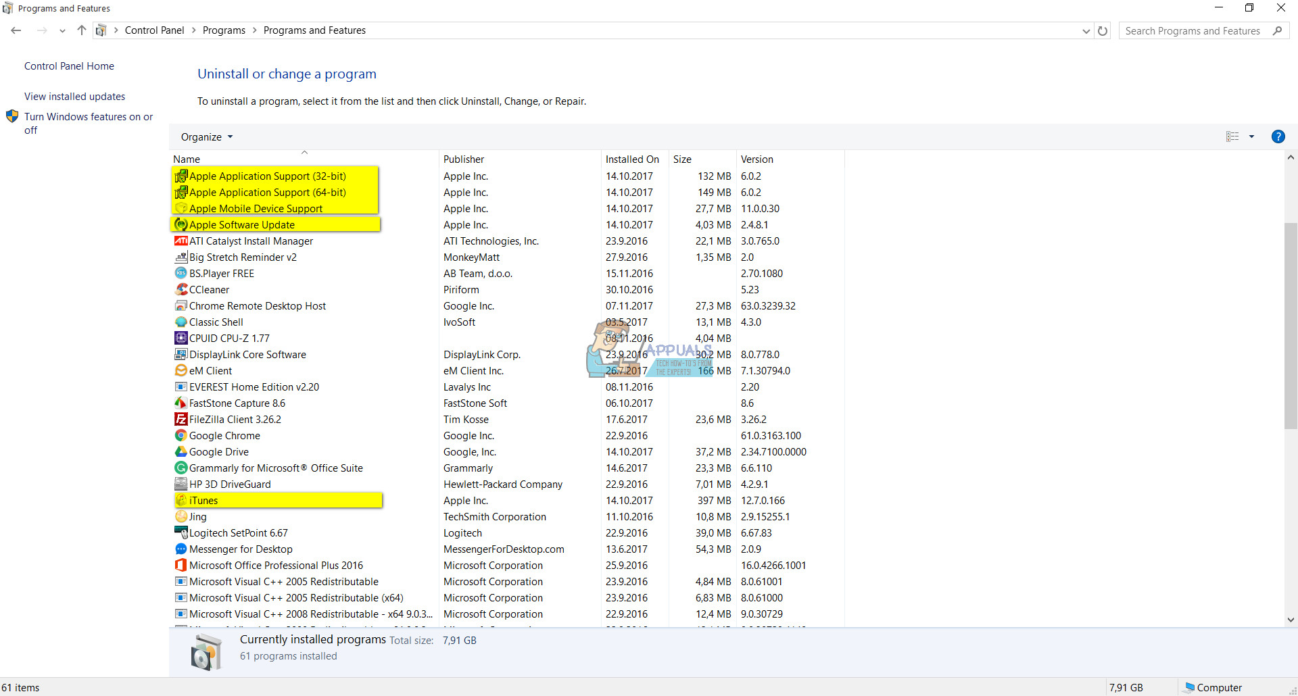The width and height of the screenshot is (1298, 696).
Task: Click the Google Drive icon
Action: [181, 452]
